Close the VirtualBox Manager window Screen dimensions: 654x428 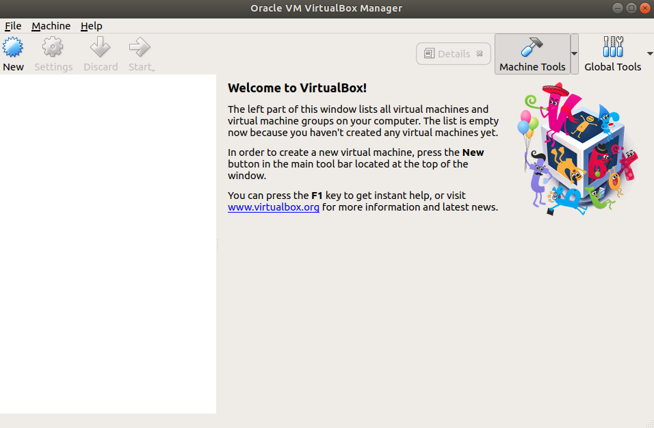(645, 8)
